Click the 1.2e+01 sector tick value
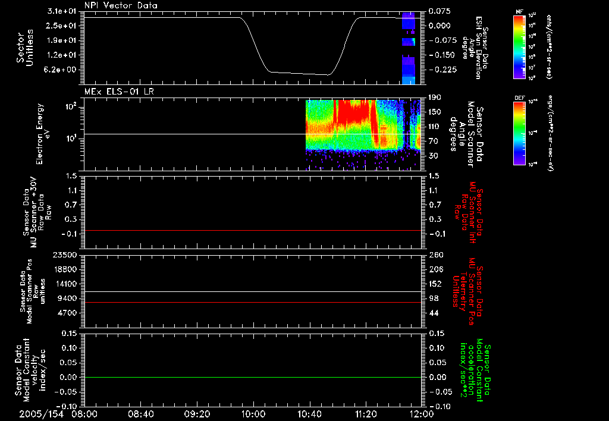 62,55
